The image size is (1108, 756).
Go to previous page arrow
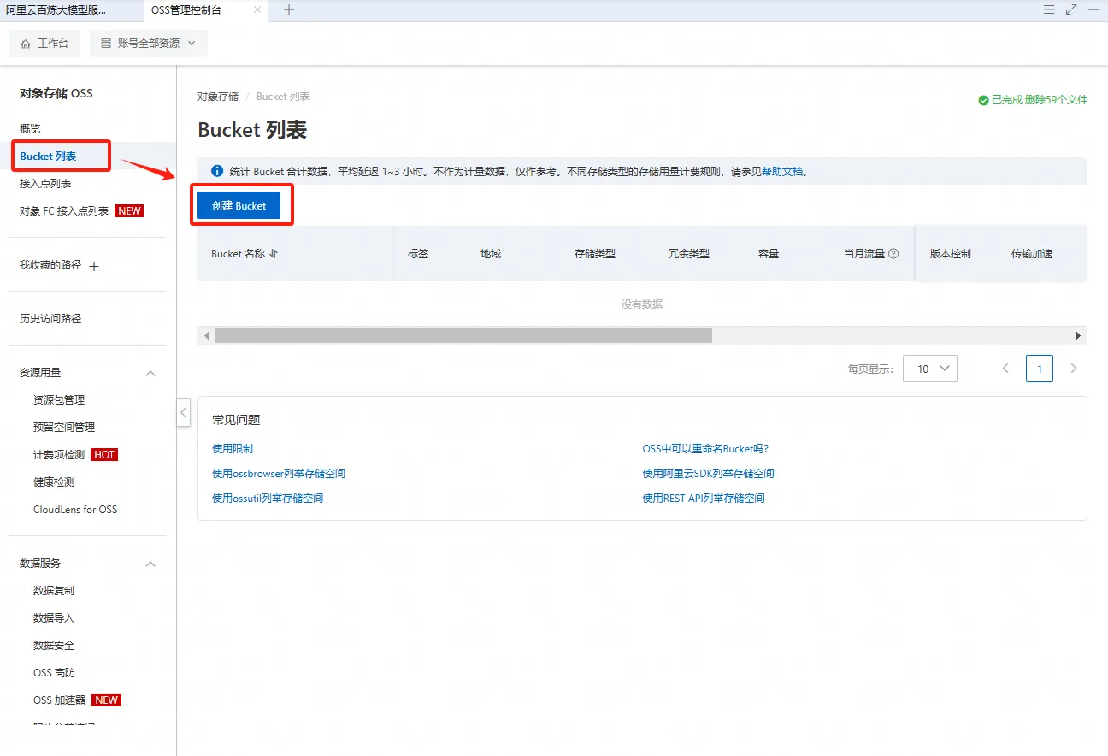point(1005,369)
